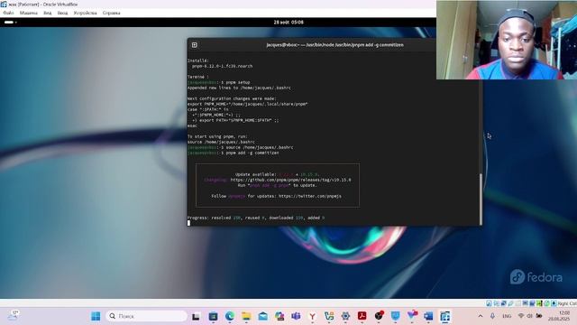Image resolution: width=577 pixels, height=325 pixels.
Task: Open the Файл menu in VirtualBox
Action: [x=8, y=13]
